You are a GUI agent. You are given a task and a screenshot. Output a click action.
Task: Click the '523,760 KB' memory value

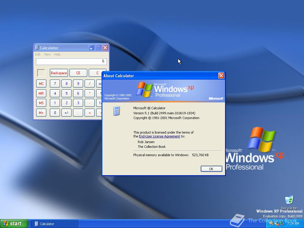pyautogui.click(x=200, y=155)
